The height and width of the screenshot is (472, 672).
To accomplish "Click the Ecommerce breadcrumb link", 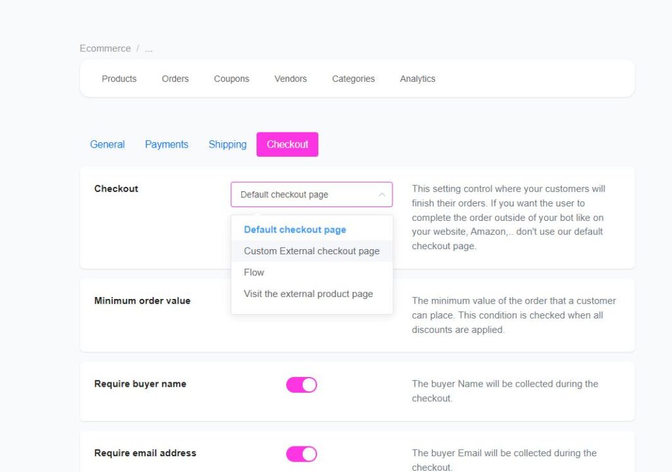I will pos(105,49).
